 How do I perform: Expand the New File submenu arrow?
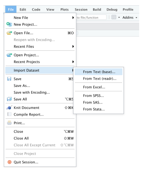click(73, 18)
